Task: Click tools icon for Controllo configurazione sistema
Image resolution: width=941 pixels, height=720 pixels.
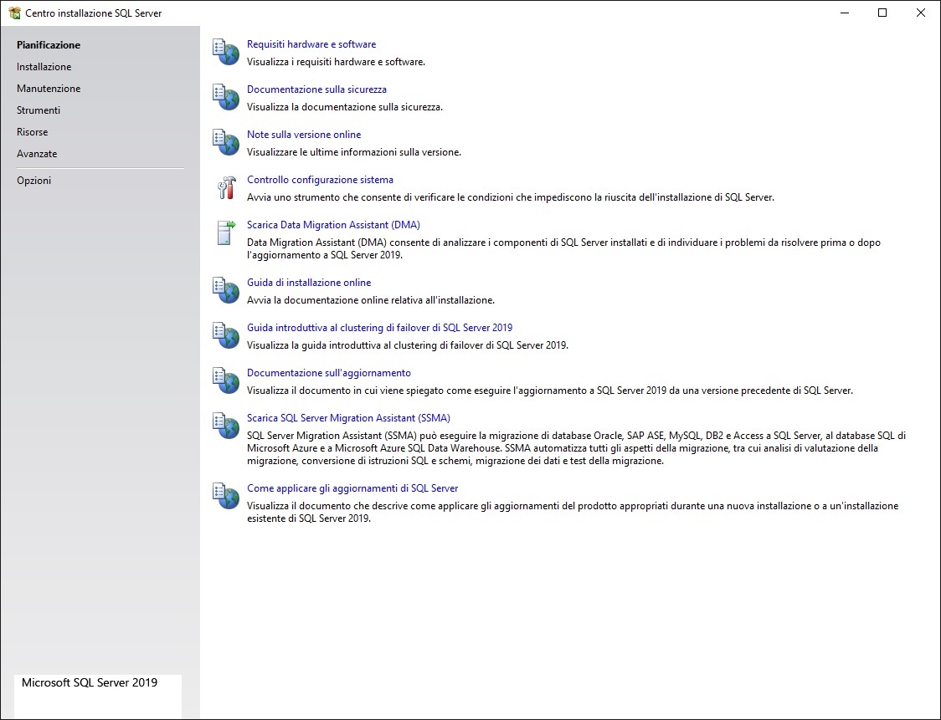Action: tap(226, 187)
